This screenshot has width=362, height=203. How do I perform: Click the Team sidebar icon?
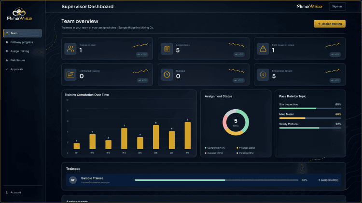pyautogui.click(x=7, y=33)
